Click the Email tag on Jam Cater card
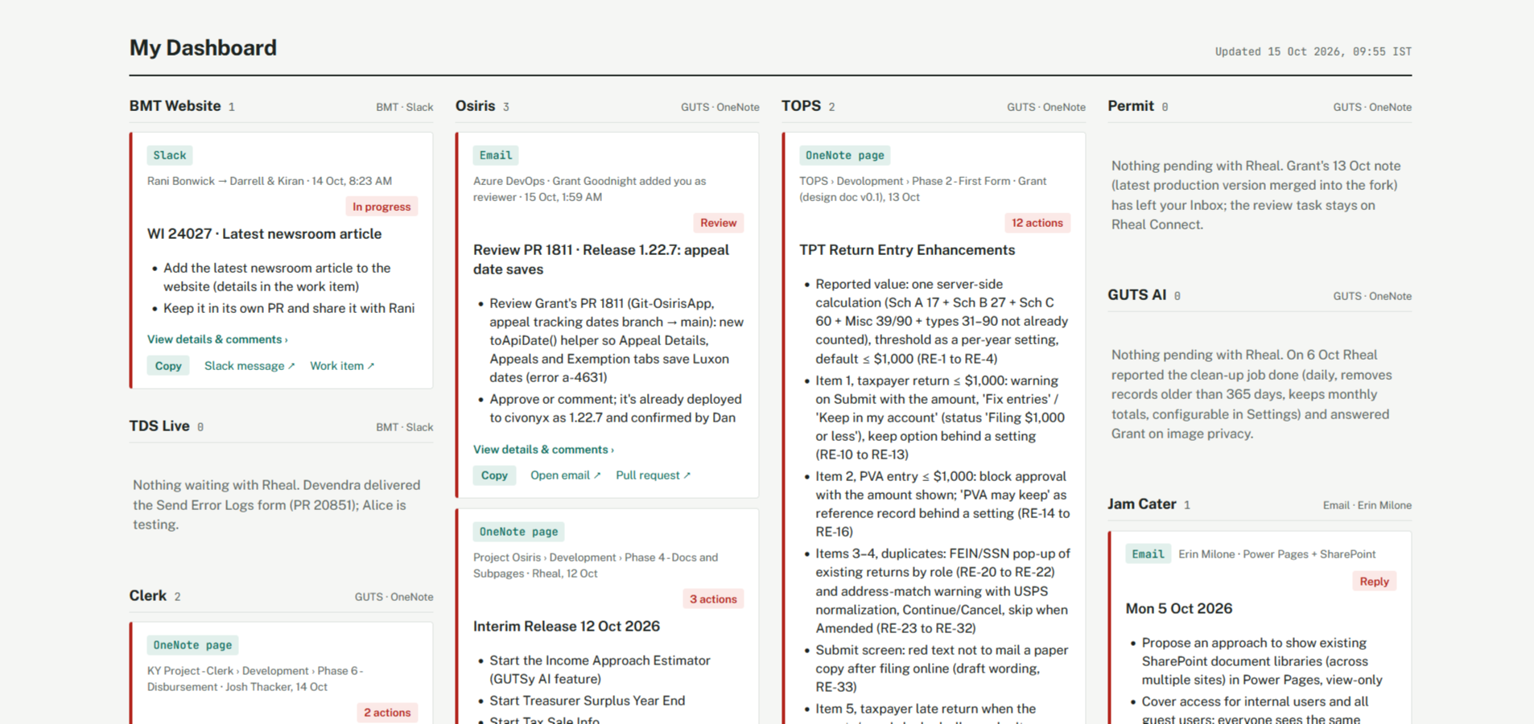Image resolution: width=1534 pixels, height=724 pixels. [1148, 554]
